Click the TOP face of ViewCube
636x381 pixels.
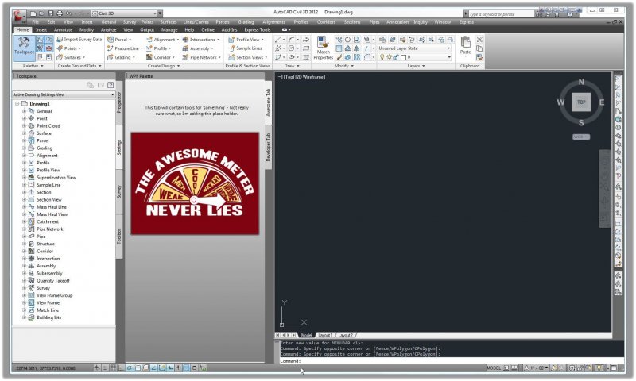click(x=581, y=102)
